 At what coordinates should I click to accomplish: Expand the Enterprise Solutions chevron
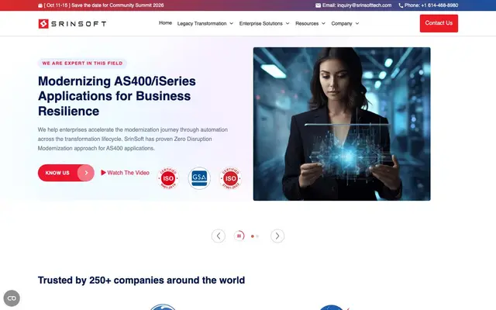point(288,23)
